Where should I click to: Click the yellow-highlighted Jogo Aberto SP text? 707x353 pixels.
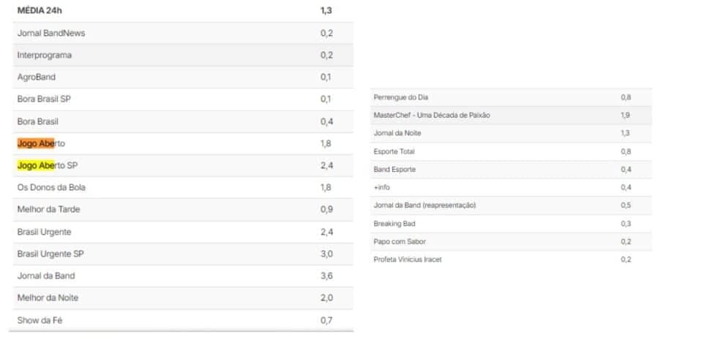pos(48,166)
